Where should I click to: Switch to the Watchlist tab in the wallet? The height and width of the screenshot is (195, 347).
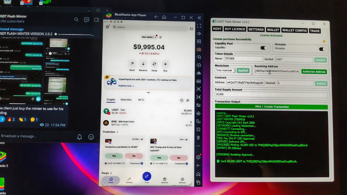(126, 100)
